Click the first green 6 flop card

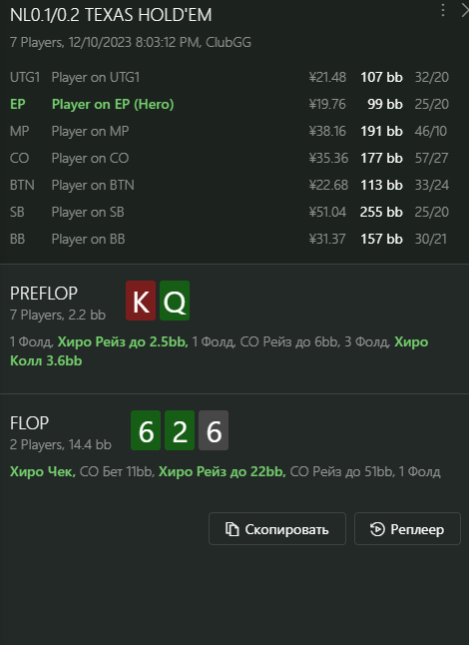pos(146,430)
